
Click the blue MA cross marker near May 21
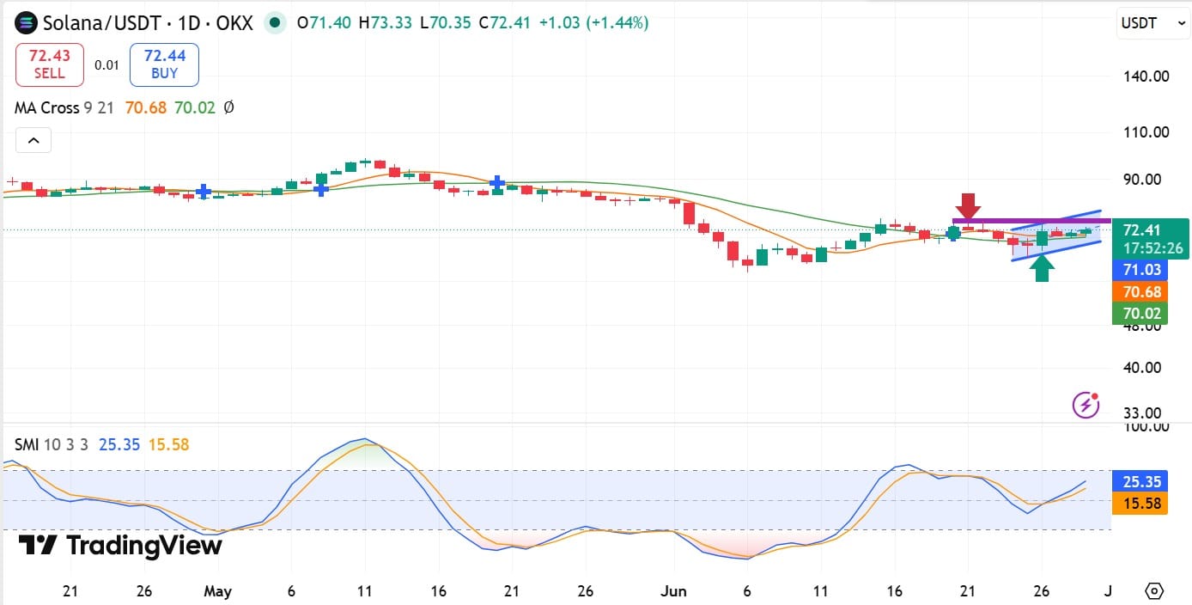(x=497, y=182)
